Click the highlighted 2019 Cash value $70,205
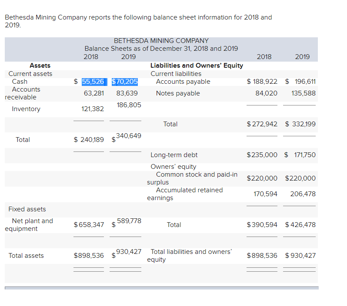This screenshot has height=306, width=347. pos(125,82)
